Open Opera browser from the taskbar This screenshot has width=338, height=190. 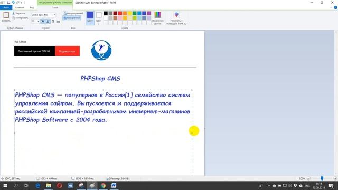pyautogui.click(x=60, y=185)
